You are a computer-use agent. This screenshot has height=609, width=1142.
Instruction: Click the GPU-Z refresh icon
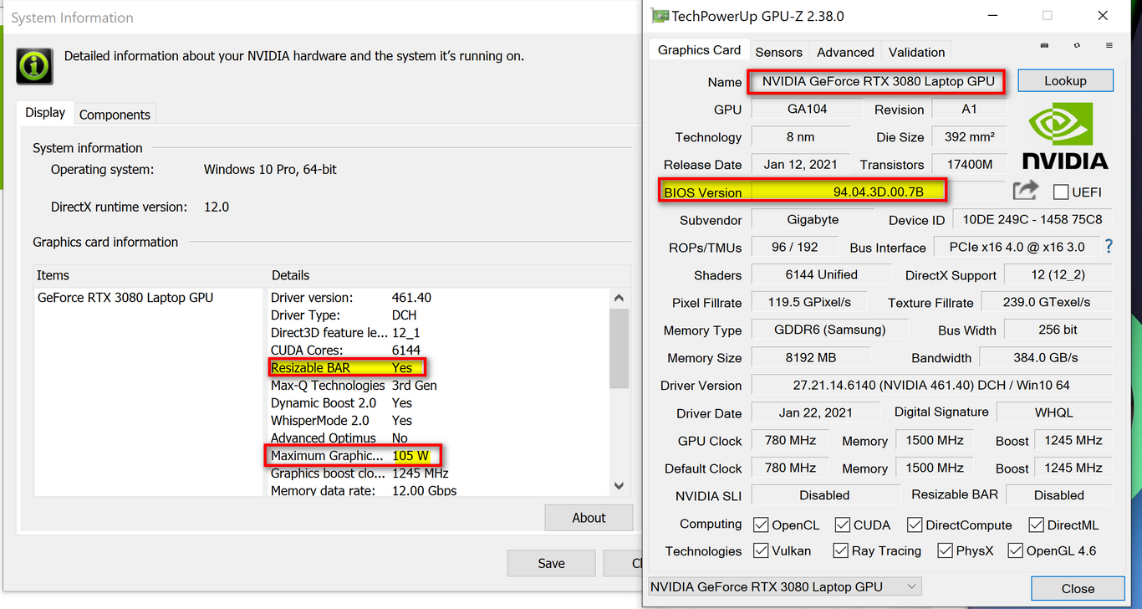point(1077,45)
